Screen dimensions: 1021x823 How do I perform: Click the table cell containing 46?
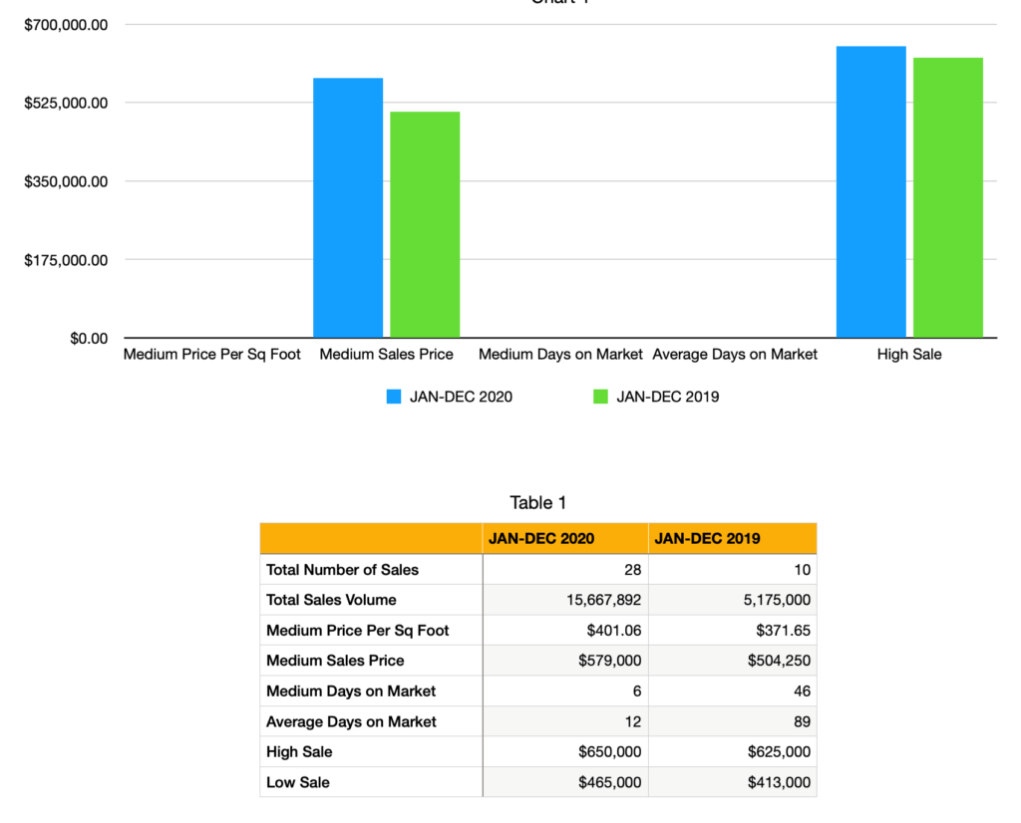point(733,690)
